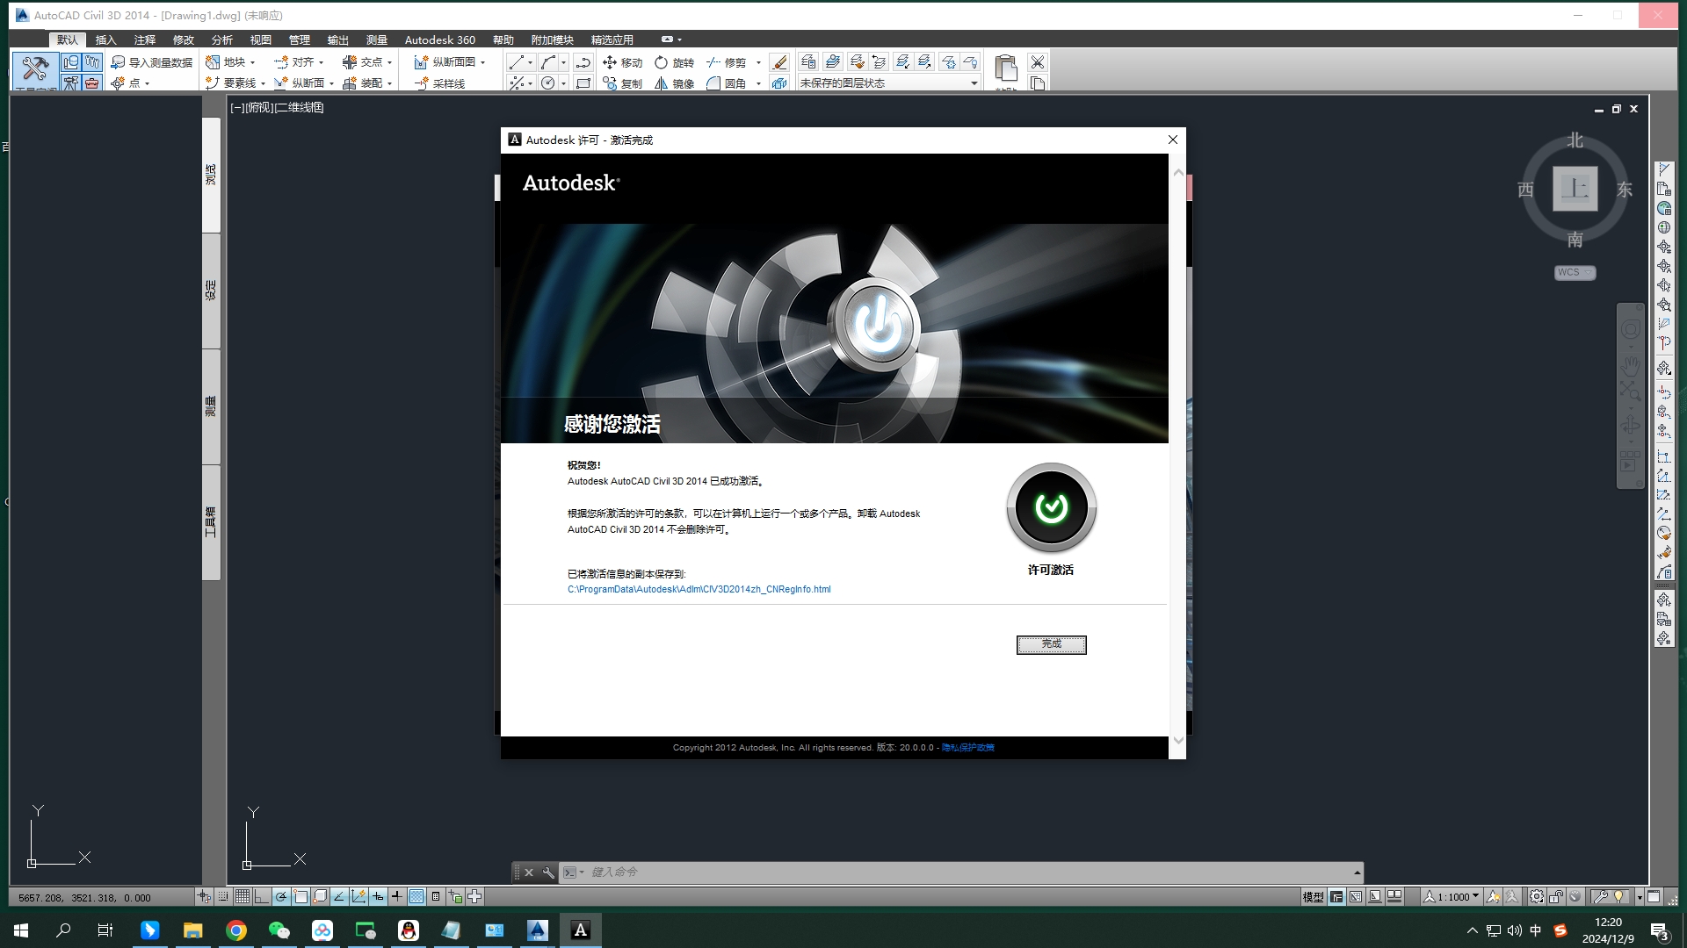Click the Move (移动) tool
The image size is (1687, 948).
coord(622,62)
